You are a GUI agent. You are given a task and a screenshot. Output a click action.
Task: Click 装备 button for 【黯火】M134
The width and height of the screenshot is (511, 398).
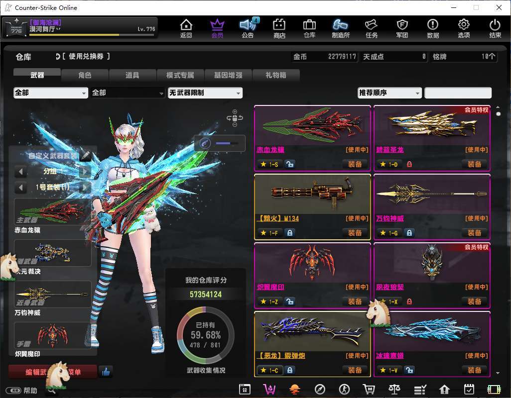pyautogui.click(x=355, y=233)
